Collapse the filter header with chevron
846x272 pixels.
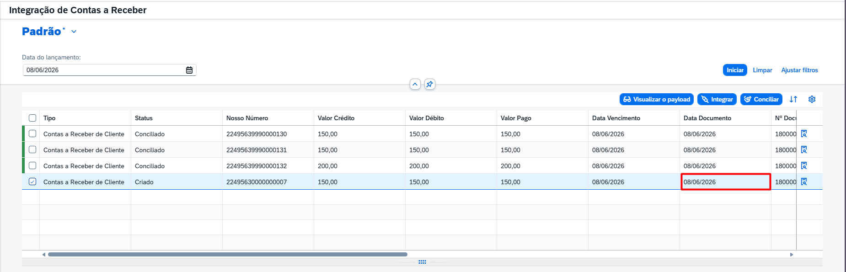click(x=415, y=84)
